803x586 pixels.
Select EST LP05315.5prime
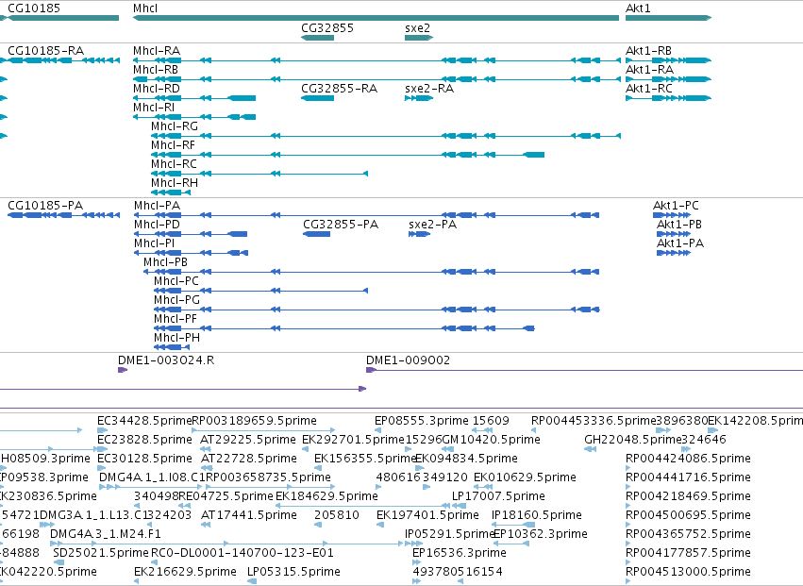[252, 581]
